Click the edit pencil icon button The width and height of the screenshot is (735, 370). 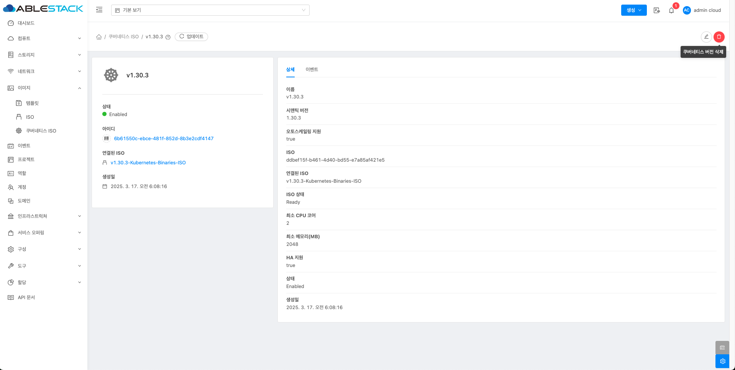(706, 37)
